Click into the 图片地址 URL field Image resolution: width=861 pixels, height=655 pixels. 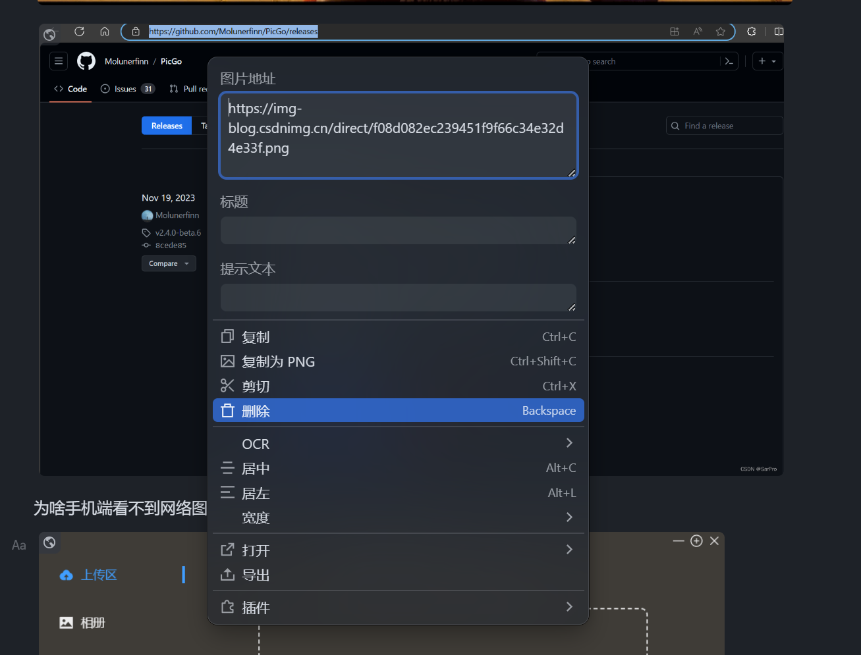[398, 135]
